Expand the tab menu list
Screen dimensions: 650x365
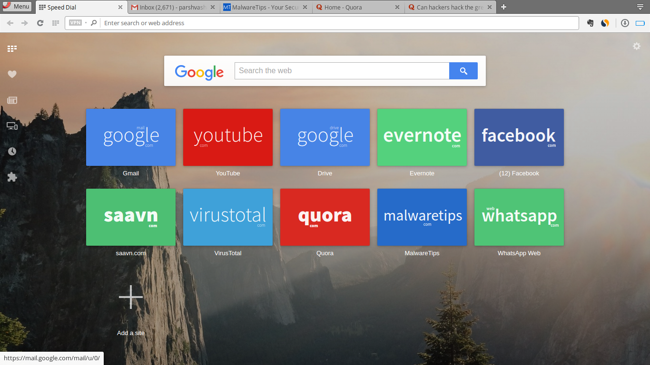point(640,7)
